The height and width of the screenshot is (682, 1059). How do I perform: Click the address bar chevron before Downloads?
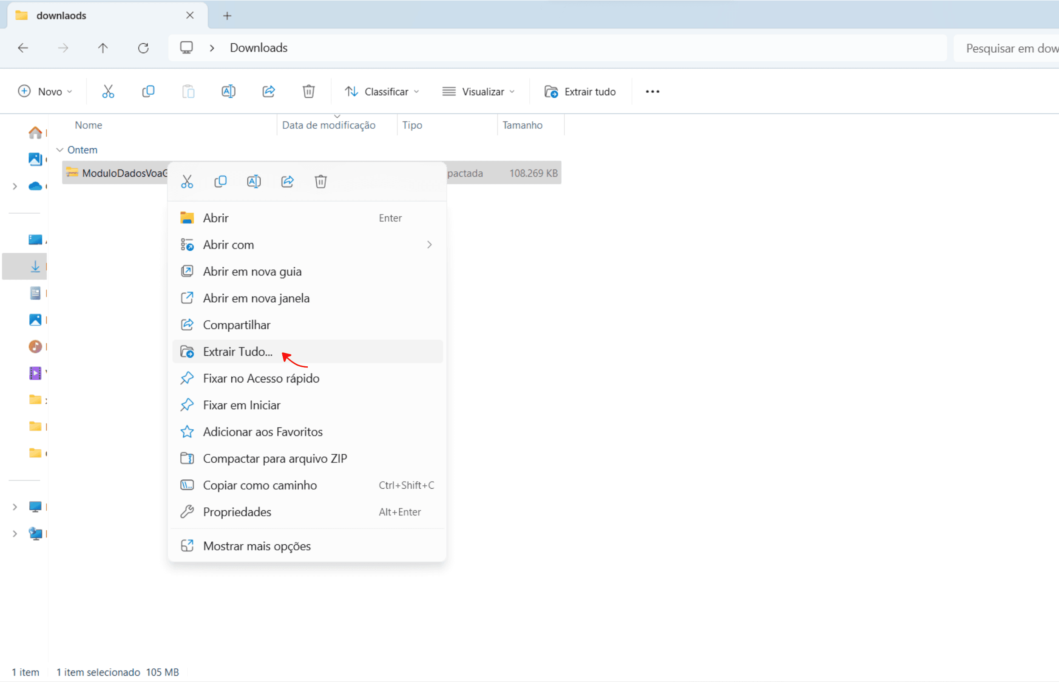[212, 48]
